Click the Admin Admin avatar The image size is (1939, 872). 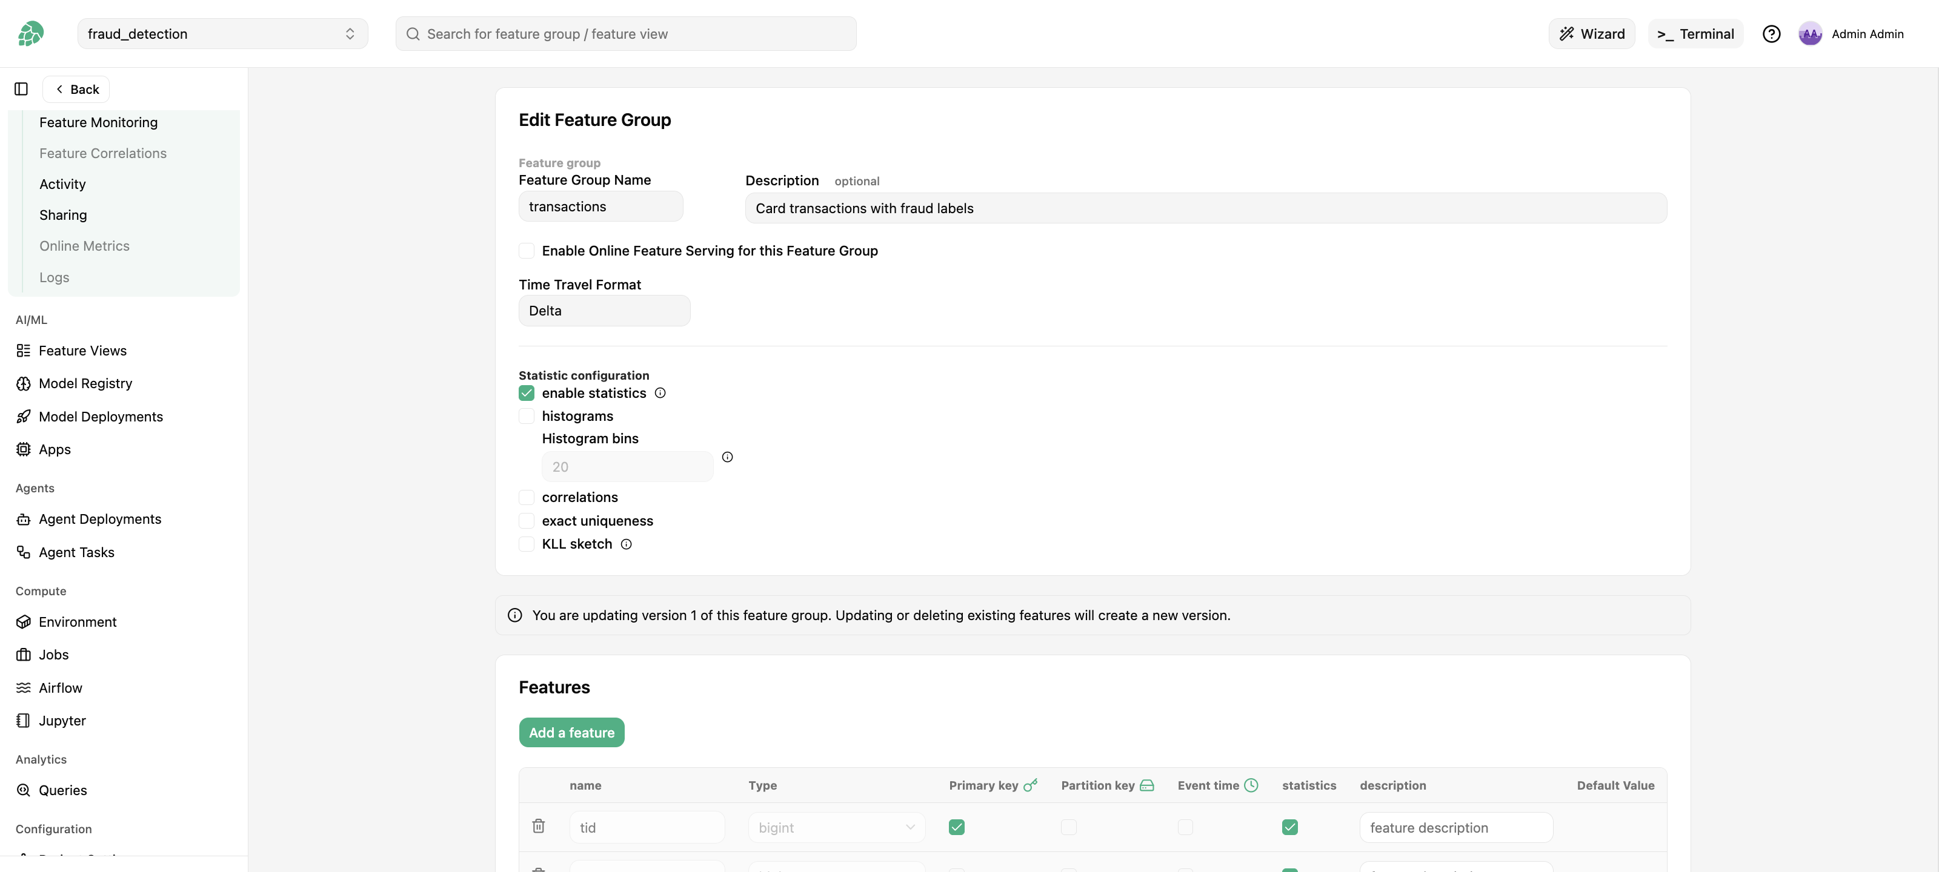[x=1809, y=34]
